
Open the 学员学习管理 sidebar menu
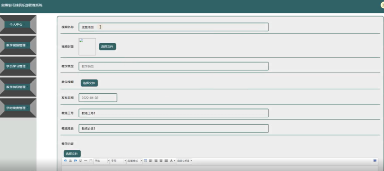tap(17, 66)
